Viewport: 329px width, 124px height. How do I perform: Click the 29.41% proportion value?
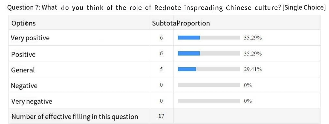click(x=253, y=70)
